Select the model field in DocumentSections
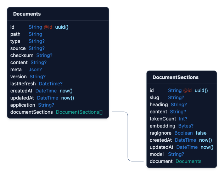This screenshot has width=224, height=175. pos(157,154)
